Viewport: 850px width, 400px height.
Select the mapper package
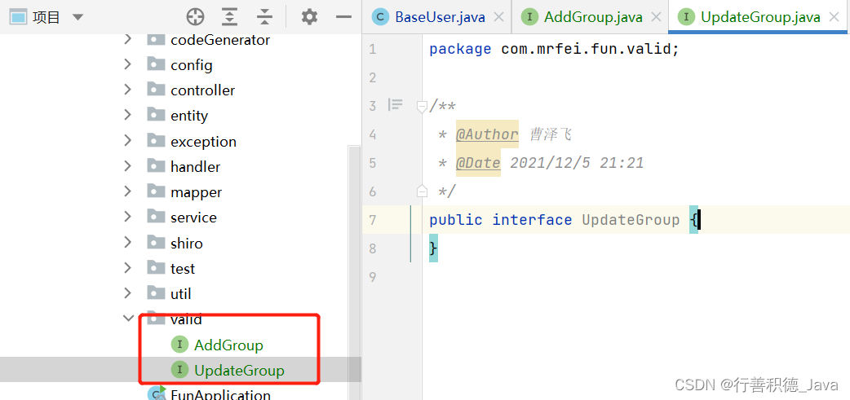point(197,193)
